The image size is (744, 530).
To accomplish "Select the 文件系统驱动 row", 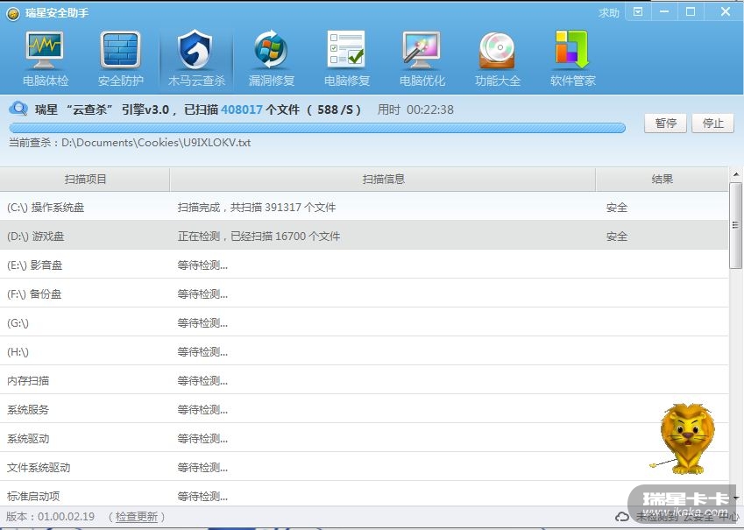I will pyautogui.click(x=364, y=468).
